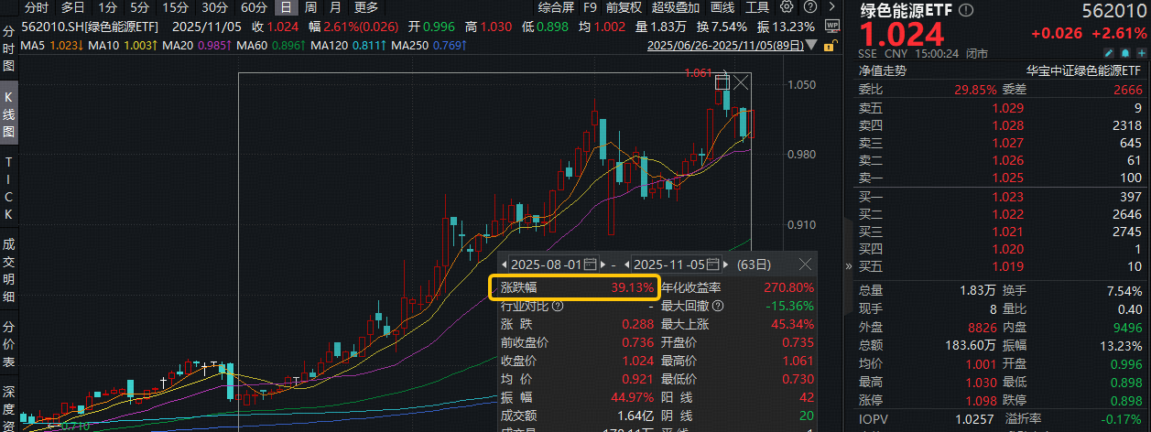Switch to the 周 weekly period tab
1151x432 pixels.
pyautogui.click(x=310, y=7)
